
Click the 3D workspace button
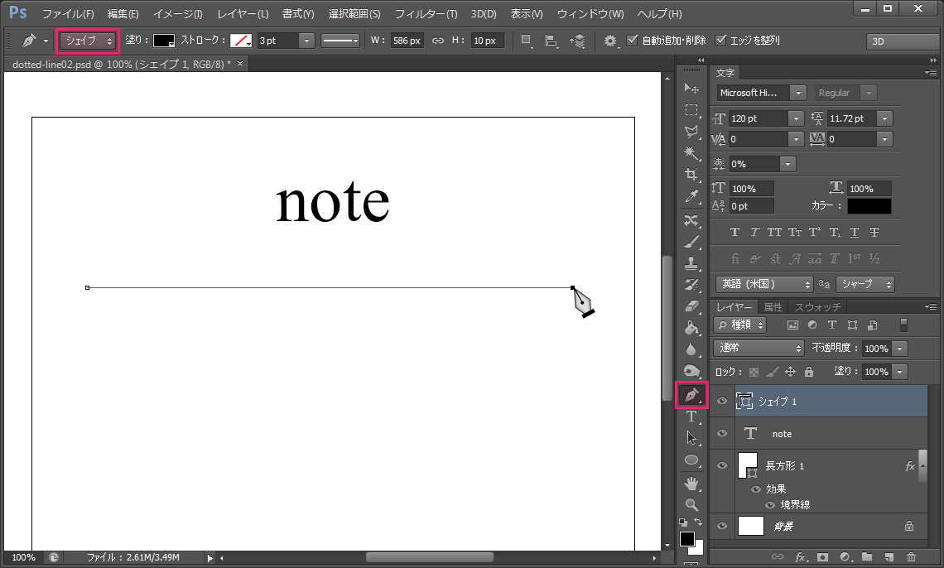tap(902, 40)
